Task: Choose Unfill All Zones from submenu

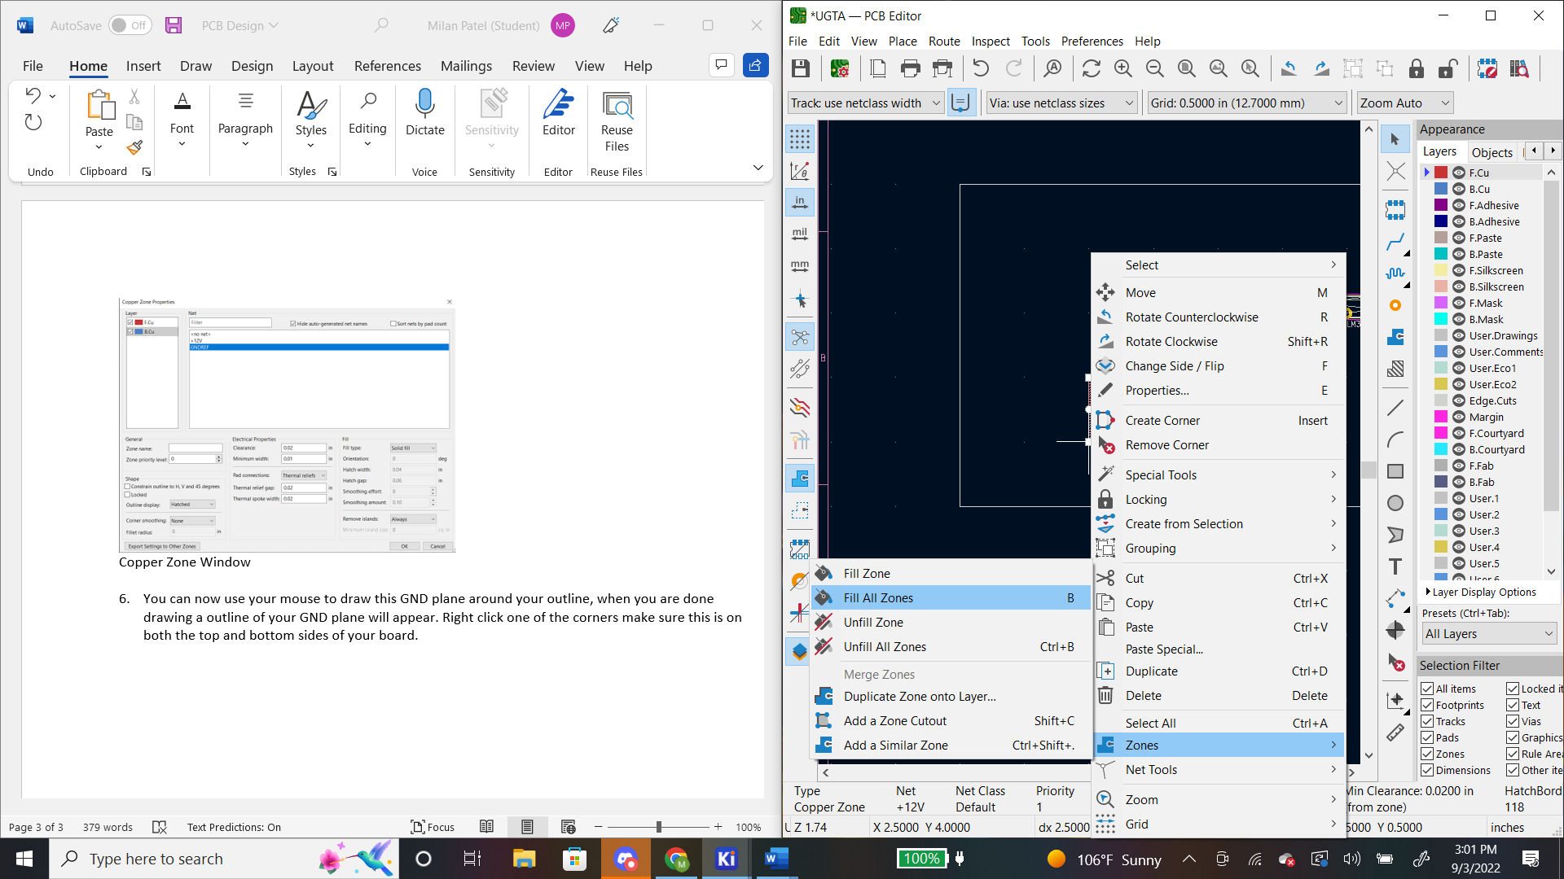Action: [951, 647]
